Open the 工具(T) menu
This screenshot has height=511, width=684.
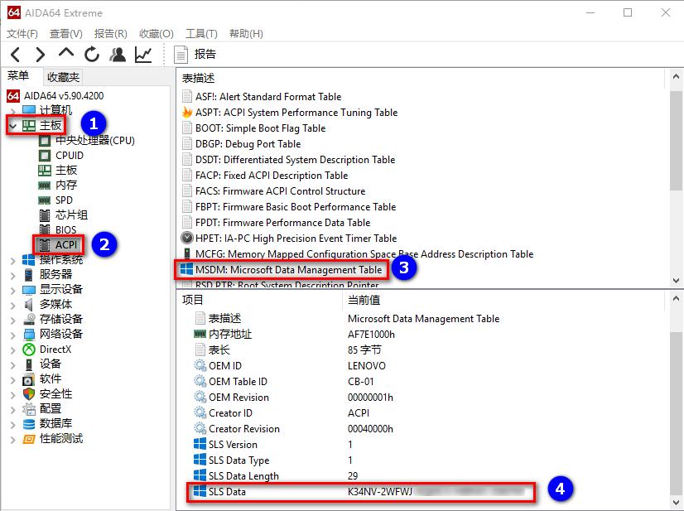point(200,34)
